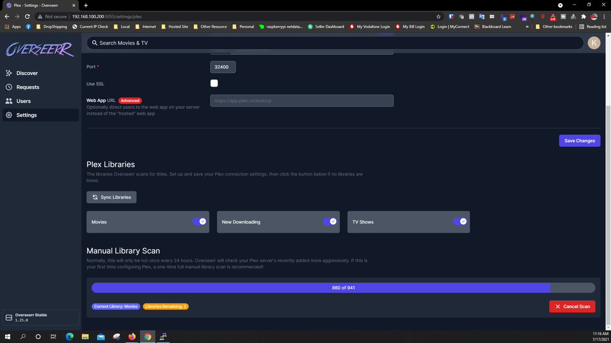Screen dimensions: 611x343
Task: Open Windows taskbar search
Action: pos(23,336)
